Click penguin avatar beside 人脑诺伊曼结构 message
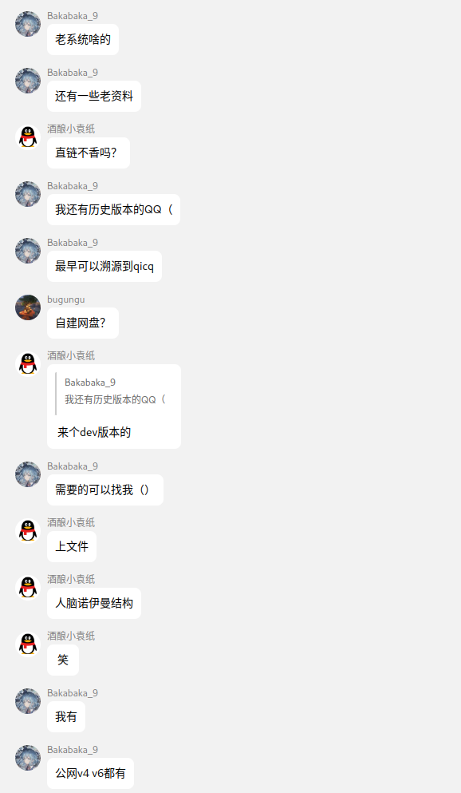This screenshot has width=461, height=793. point(28,587)
